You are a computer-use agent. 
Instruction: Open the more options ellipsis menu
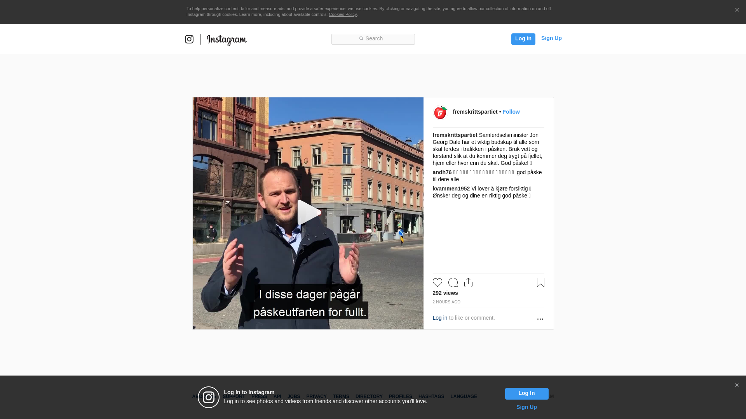click(540, 319)
